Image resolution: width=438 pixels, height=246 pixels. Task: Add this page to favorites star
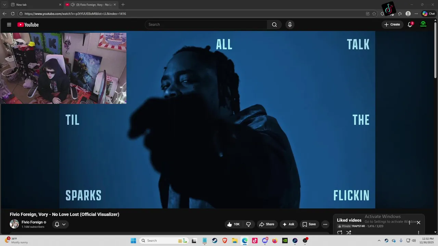pyautogui.click(x=374, y=14)
